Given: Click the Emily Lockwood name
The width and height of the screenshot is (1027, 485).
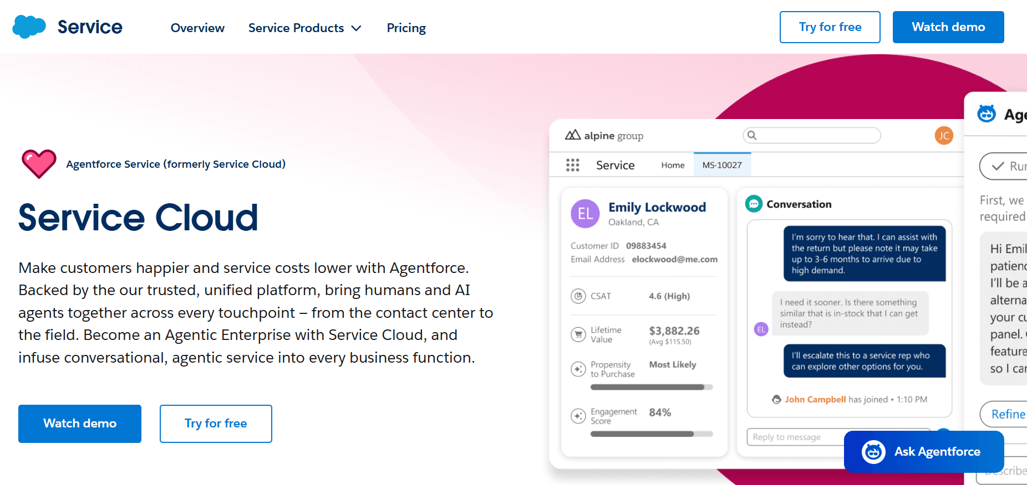Looking at the screenshot, I should pyautogui.click(x=657, y=207).
